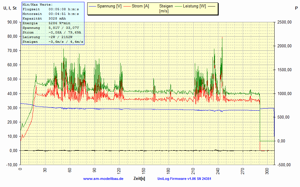This screenshot has width=300, height=187.
Task: Click the Kapazität 3028 mAh row
Action: [x=44, y=18]
